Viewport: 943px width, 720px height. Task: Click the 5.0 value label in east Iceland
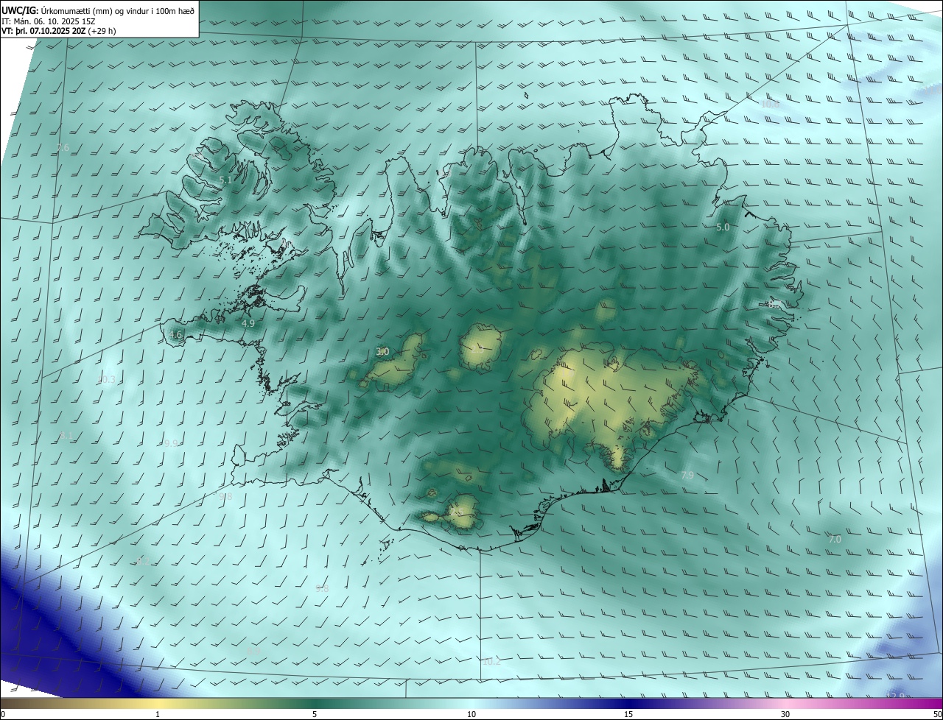pos(723,227)
